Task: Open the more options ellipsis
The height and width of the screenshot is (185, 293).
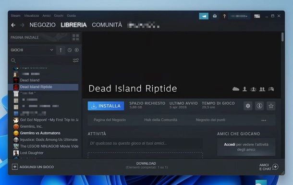Action: (x=264, y=120)
